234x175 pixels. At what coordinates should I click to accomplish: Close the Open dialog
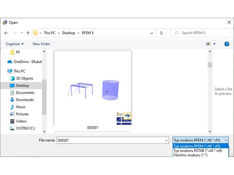pyautogui.click(x=229, y=22)
